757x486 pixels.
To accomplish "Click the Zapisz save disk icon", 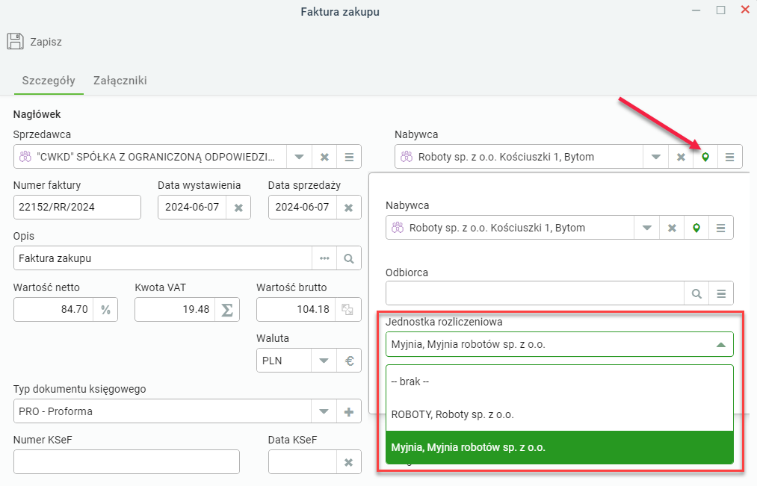I will (x=16, y=42).
